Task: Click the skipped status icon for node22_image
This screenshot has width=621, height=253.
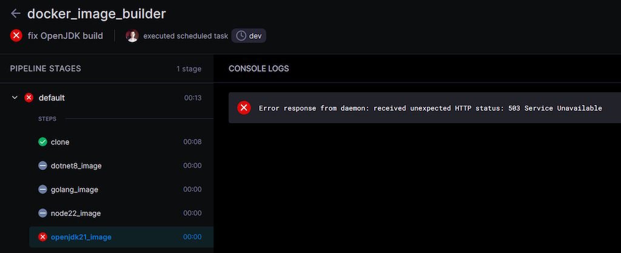Action: (x=42, y=213)
